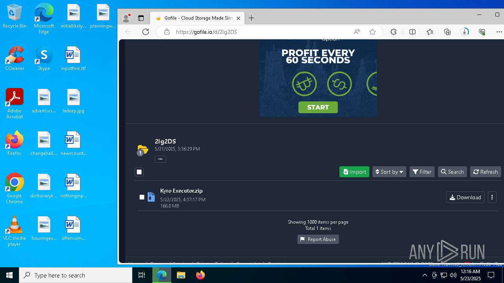Open Edge tab actions menu icon
The image size is (504, 283).
click(141, 18)
